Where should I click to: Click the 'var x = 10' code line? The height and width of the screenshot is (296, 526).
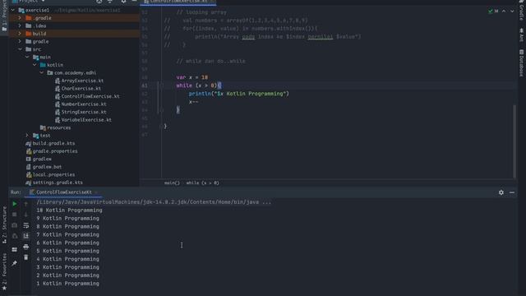(x=191, y=77)
